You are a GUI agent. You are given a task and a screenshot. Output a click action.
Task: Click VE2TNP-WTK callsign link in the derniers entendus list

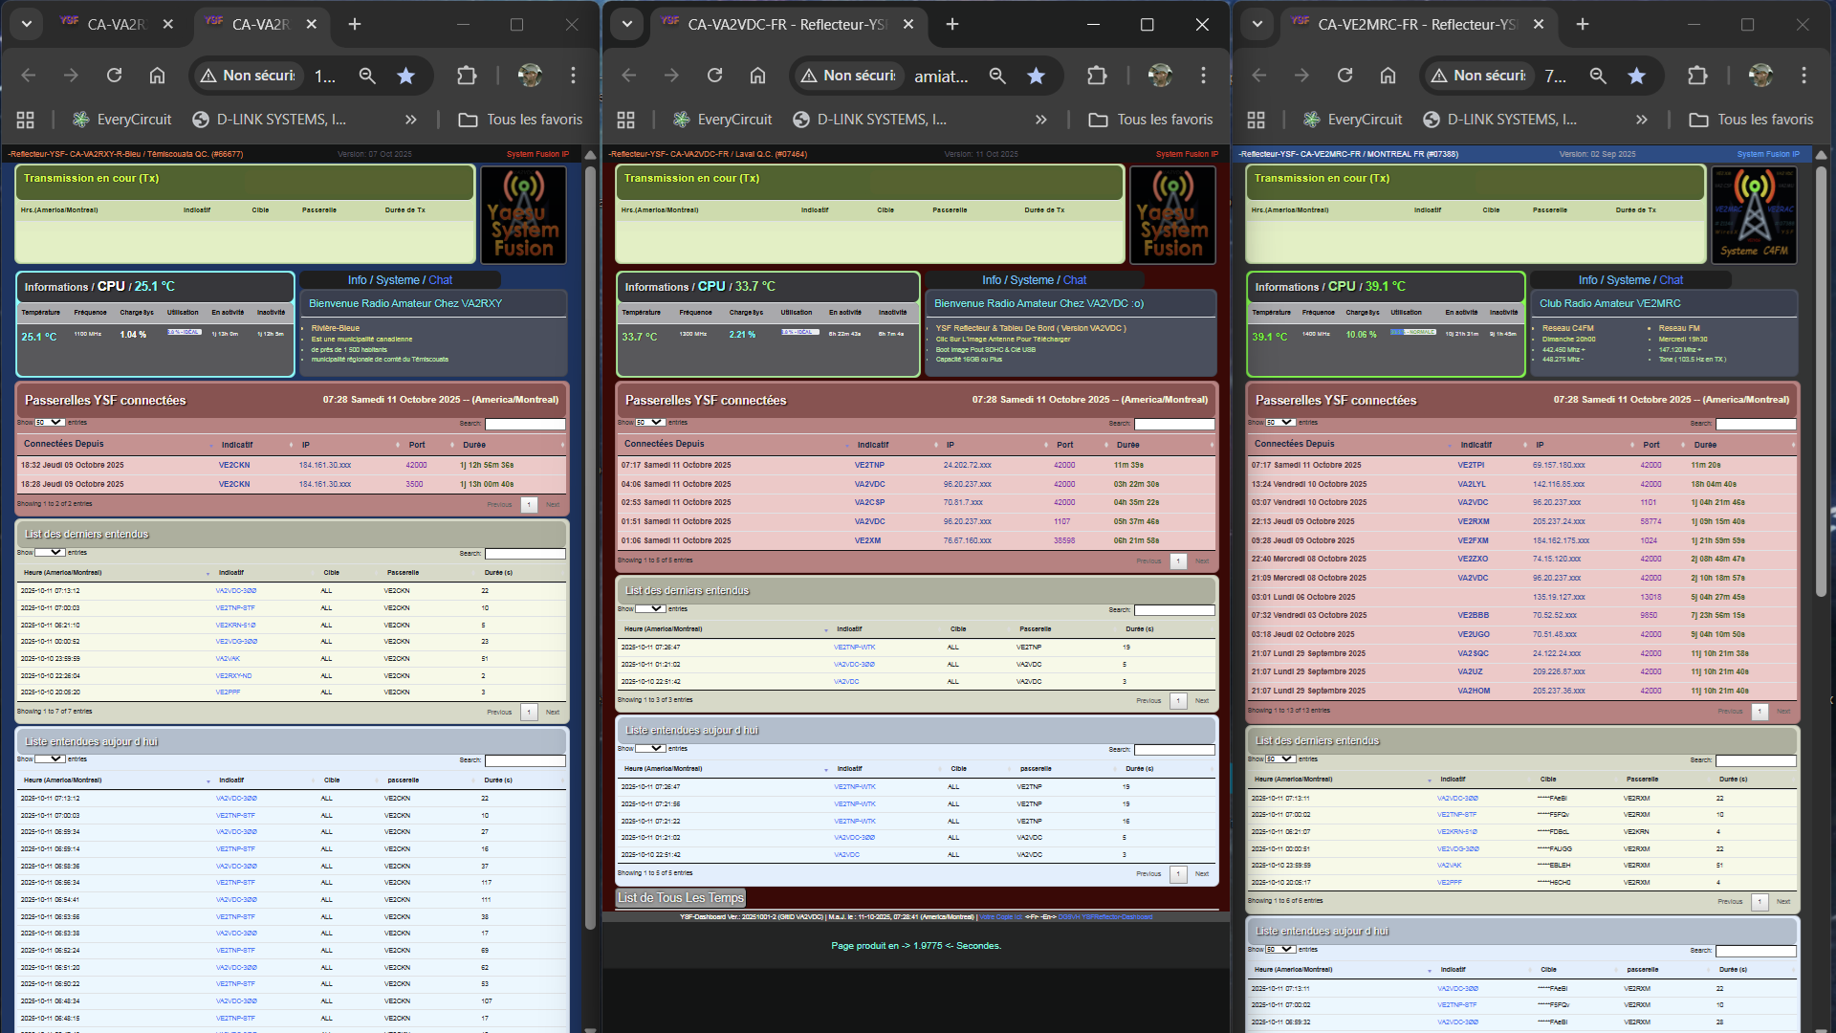click(854, 648)
